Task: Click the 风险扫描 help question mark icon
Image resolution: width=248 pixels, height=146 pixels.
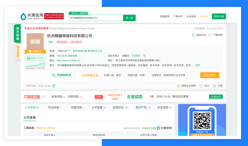Action: tap(43, 97)
